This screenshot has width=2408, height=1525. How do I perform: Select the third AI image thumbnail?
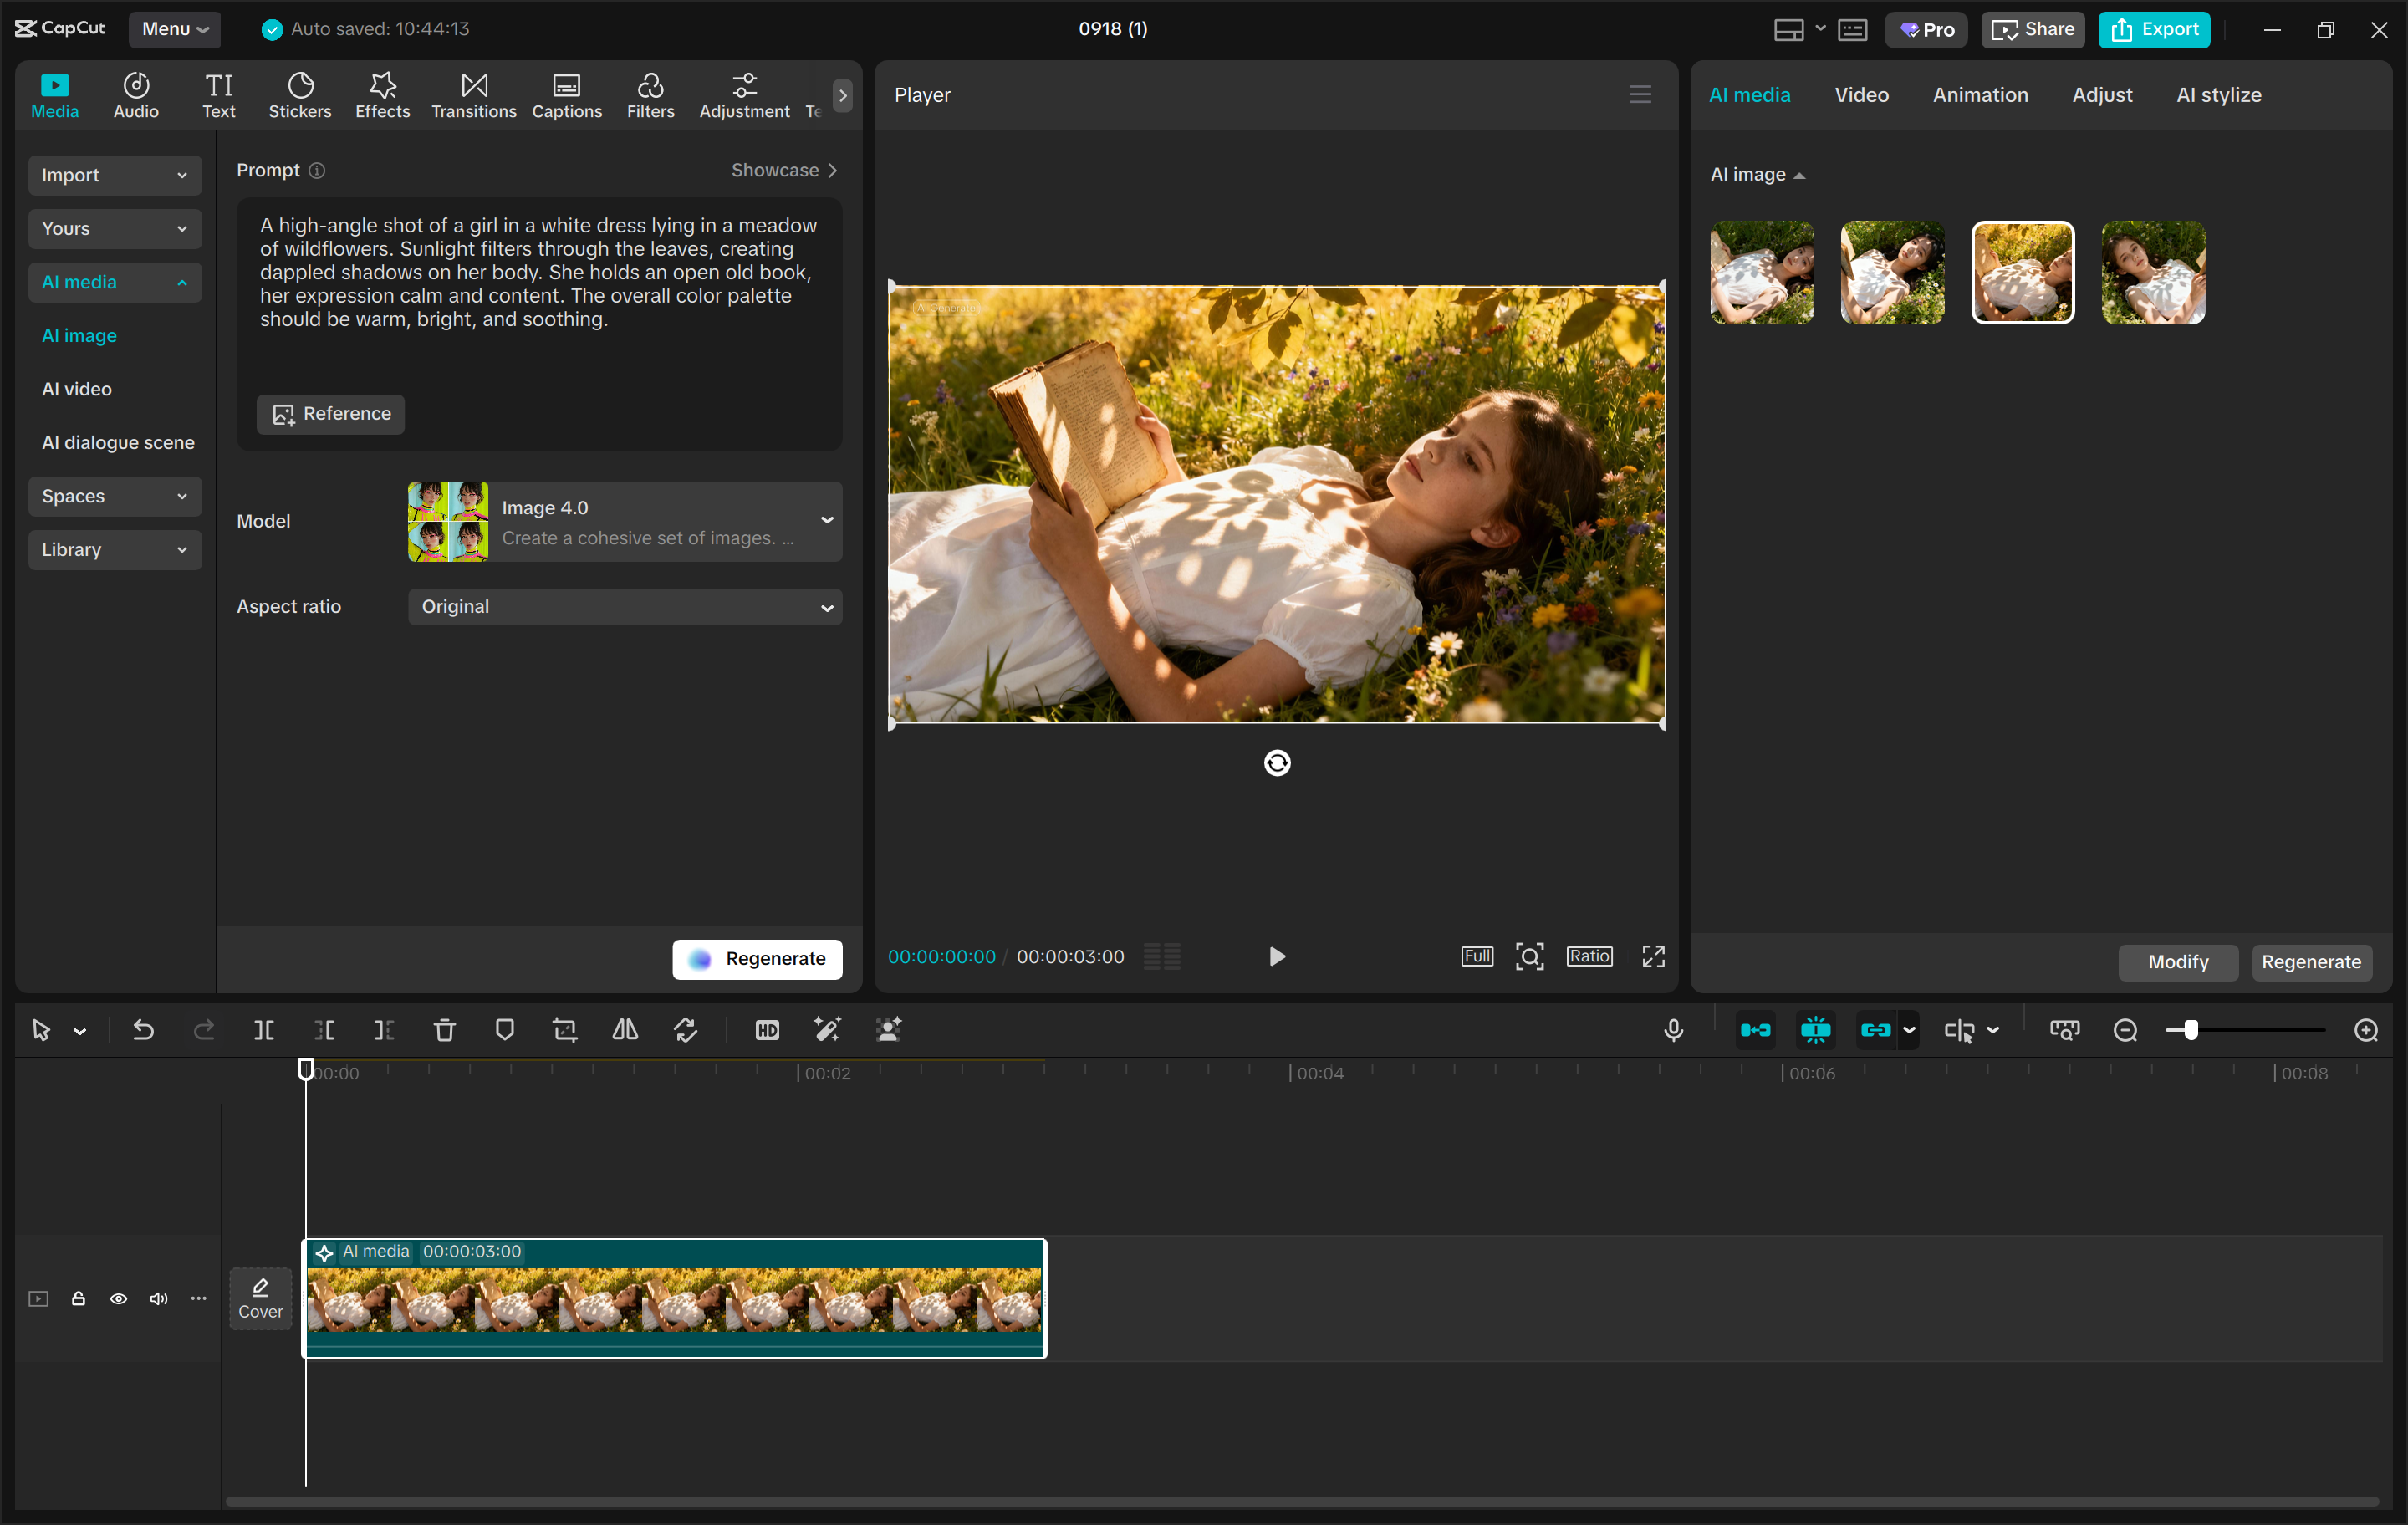pyautogui.click(x=2022, y=272)
